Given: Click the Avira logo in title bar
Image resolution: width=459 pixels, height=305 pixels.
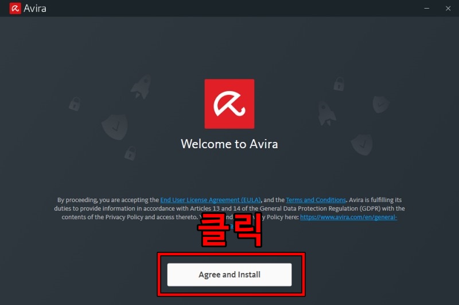Looking at the screenshot, I should coord(15,8).
